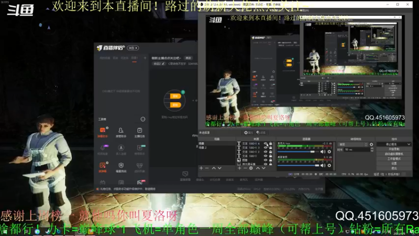The image size is (419, 236).
Task: Click the mixer panel vertical scrollbar
Action: point(334,156)
